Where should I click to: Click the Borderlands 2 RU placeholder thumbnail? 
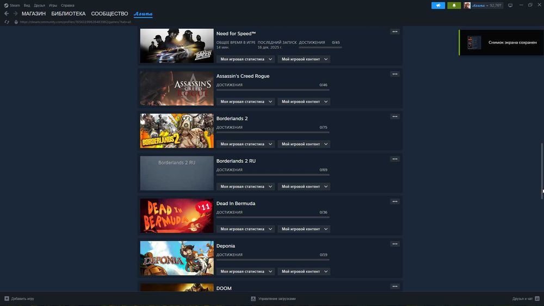177,173
